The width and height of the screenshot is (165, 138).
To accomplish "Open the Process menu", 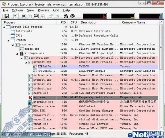I will point(43,10).
